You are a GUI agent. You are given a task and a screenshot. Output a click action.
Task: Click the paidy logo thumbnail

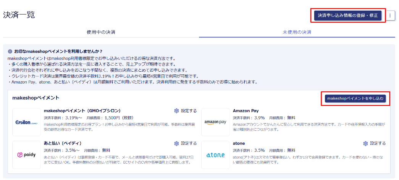point(26,155)
